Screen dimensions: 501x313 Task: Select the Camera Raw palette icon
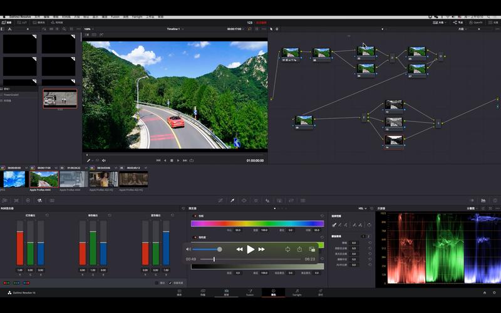pyautogui.click(x=5, y=200)
